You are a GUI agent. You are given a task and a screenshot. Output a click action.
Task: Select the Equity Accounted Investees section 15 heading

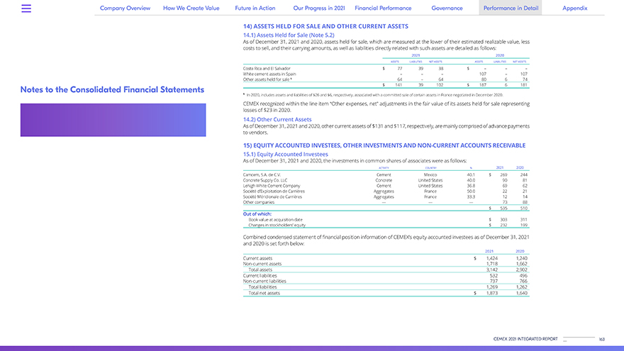pos(384,145)
